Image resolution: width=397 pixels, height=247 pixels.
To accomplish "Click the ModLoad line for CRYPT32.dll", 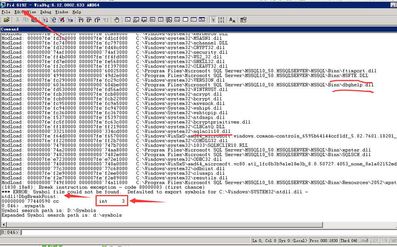I will [x=113, y=48].
